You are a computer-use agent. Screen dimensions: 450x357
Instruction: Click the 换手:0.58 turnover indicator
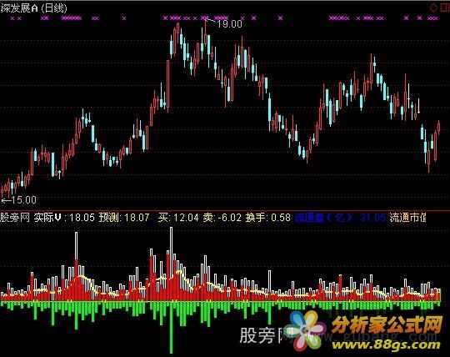268,218
